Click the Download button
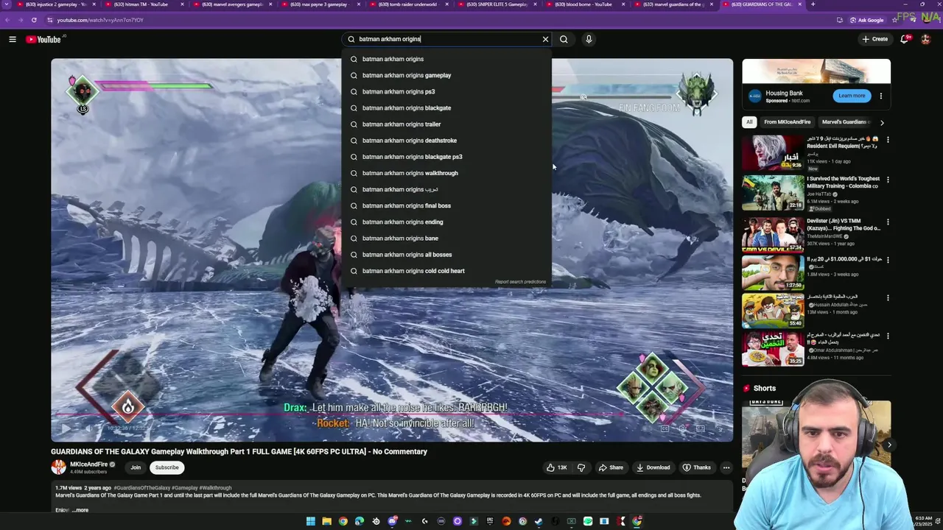The image size is (943, 530). (653, 467)
